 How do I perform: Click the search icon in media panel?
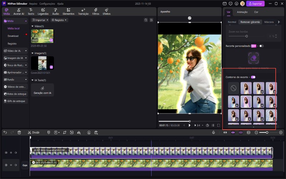(x=146, y=20)
